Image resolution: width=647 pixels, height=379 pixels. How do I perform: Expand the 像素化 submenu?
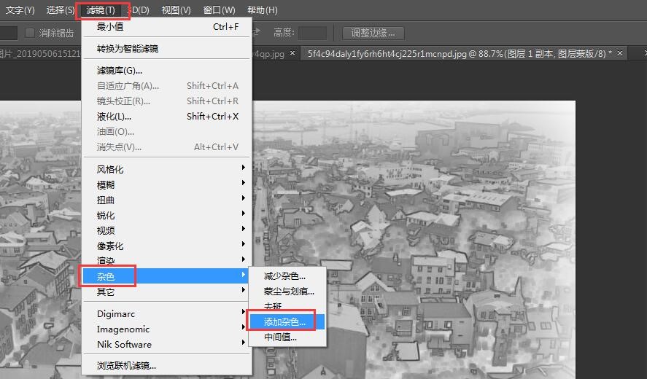pyautogui.click(x=167, y=246)
